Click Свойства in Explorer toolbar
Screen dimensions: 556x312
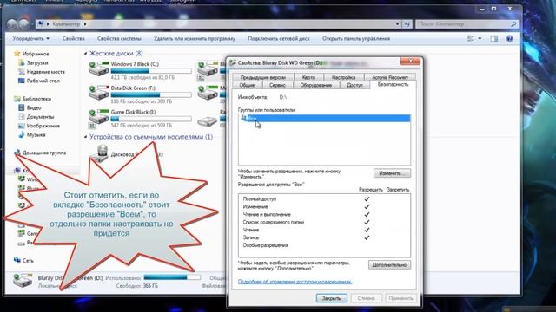point(73,38)
